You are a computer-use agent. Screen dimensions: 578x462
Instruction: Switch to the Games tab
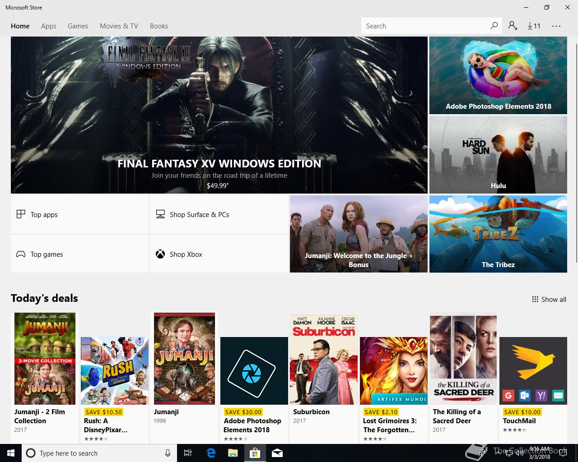78,26
